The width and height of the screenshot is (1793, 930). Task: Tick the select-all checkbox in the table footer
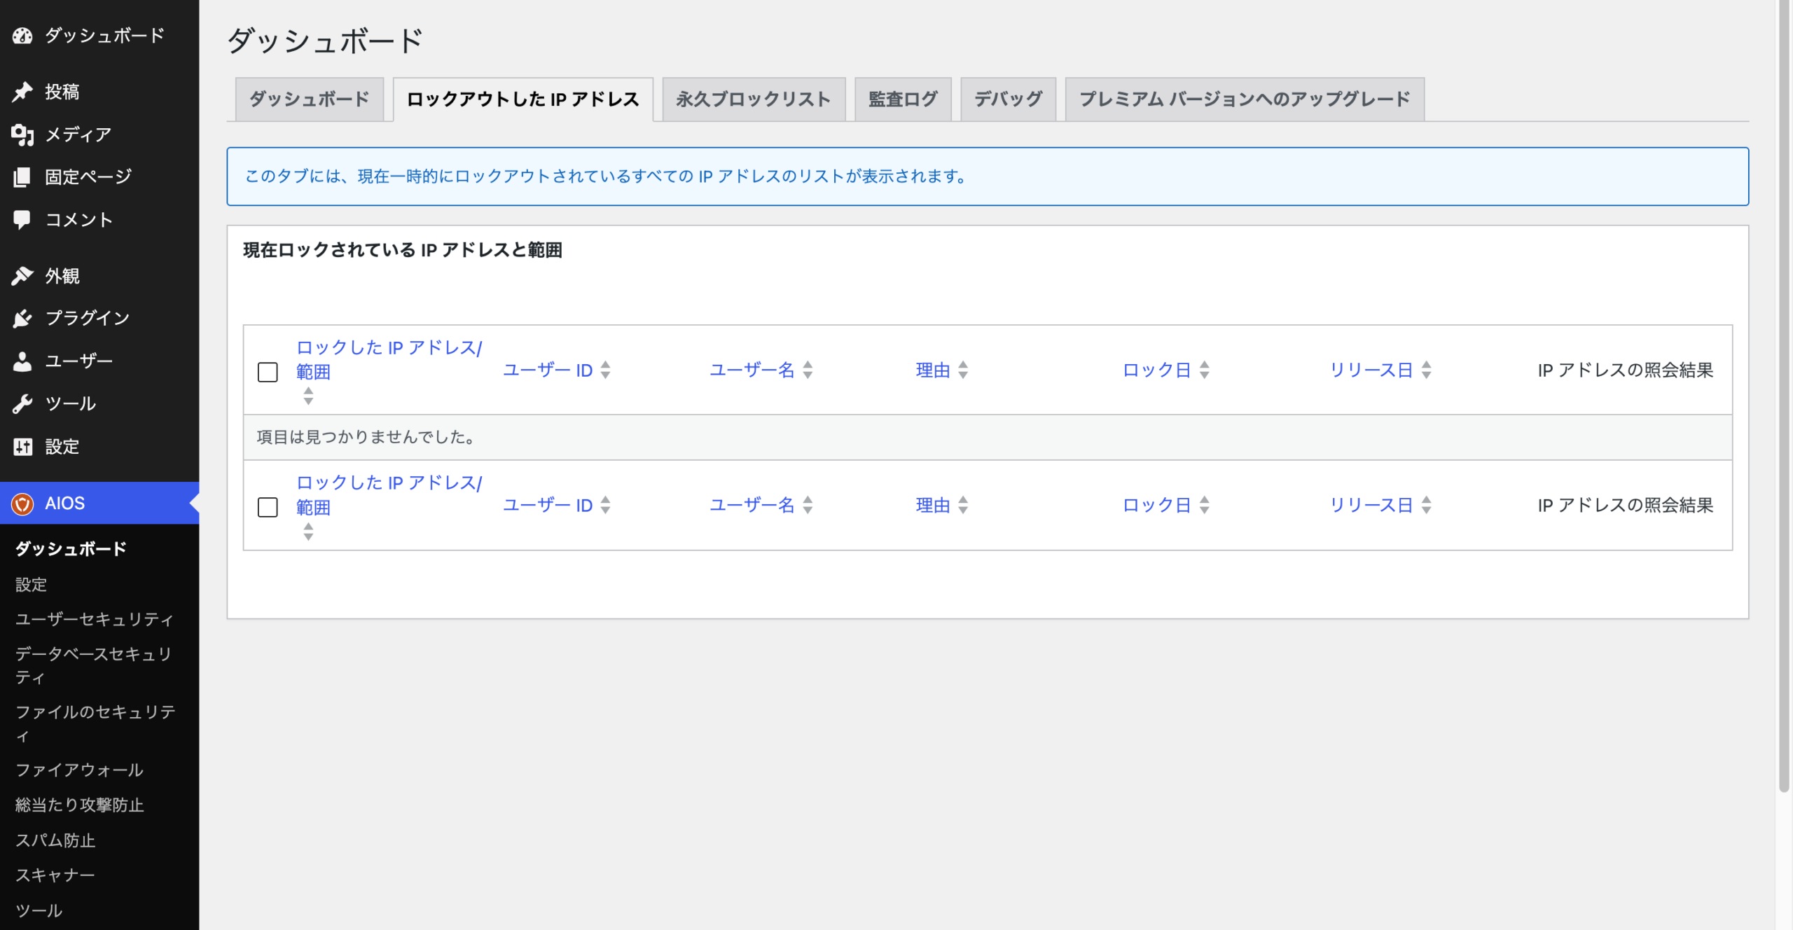click(268, 507)
